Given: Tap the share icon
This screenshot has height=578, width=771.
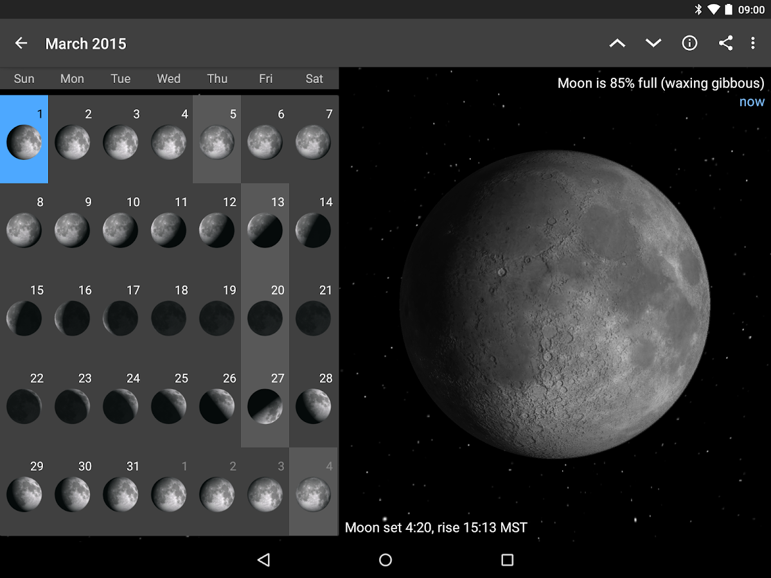Looking at the screenshot, I should [725, 43].
